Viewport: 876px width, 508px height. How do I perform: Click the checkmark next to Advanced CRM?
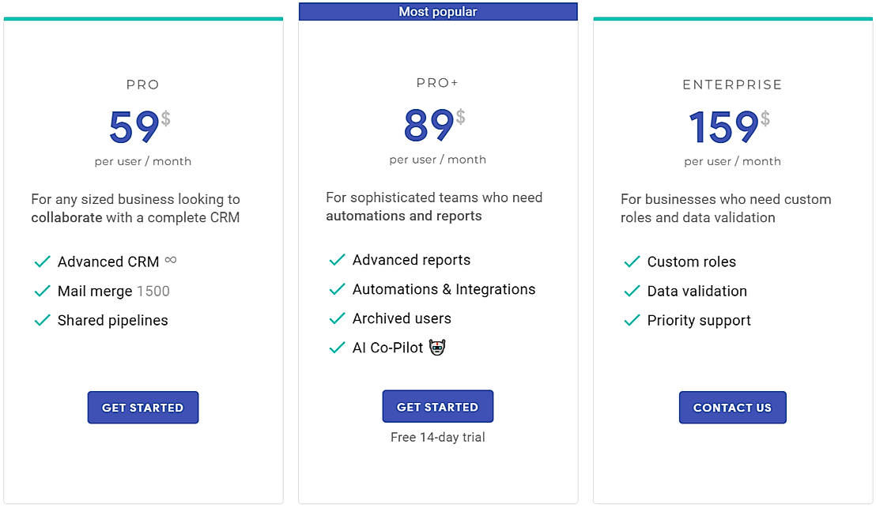coord(42,262)
